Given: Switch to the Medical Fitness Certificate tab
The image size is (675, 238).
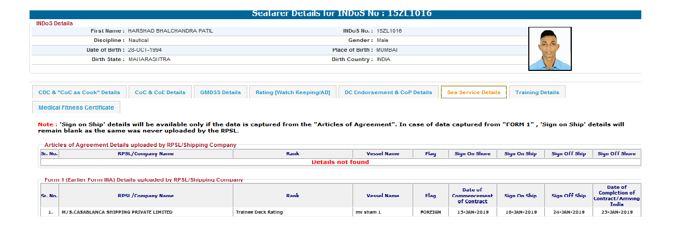Looking at the screenshot, I should 76,108.
